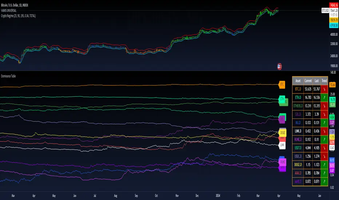Click the orange BTC line label tag
Viewport: 339px width, 200px height.
(282, 84)
